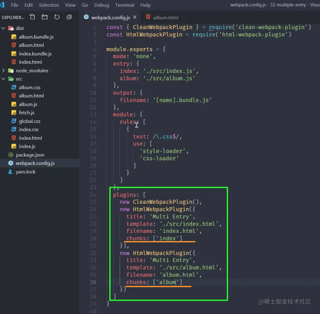Click the JS icon beside fetch.js
This screenshot has height=314, width=320.
[14, 113]
